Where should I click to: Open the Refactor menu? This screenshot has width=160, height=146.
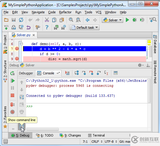[x=65, y=12]
